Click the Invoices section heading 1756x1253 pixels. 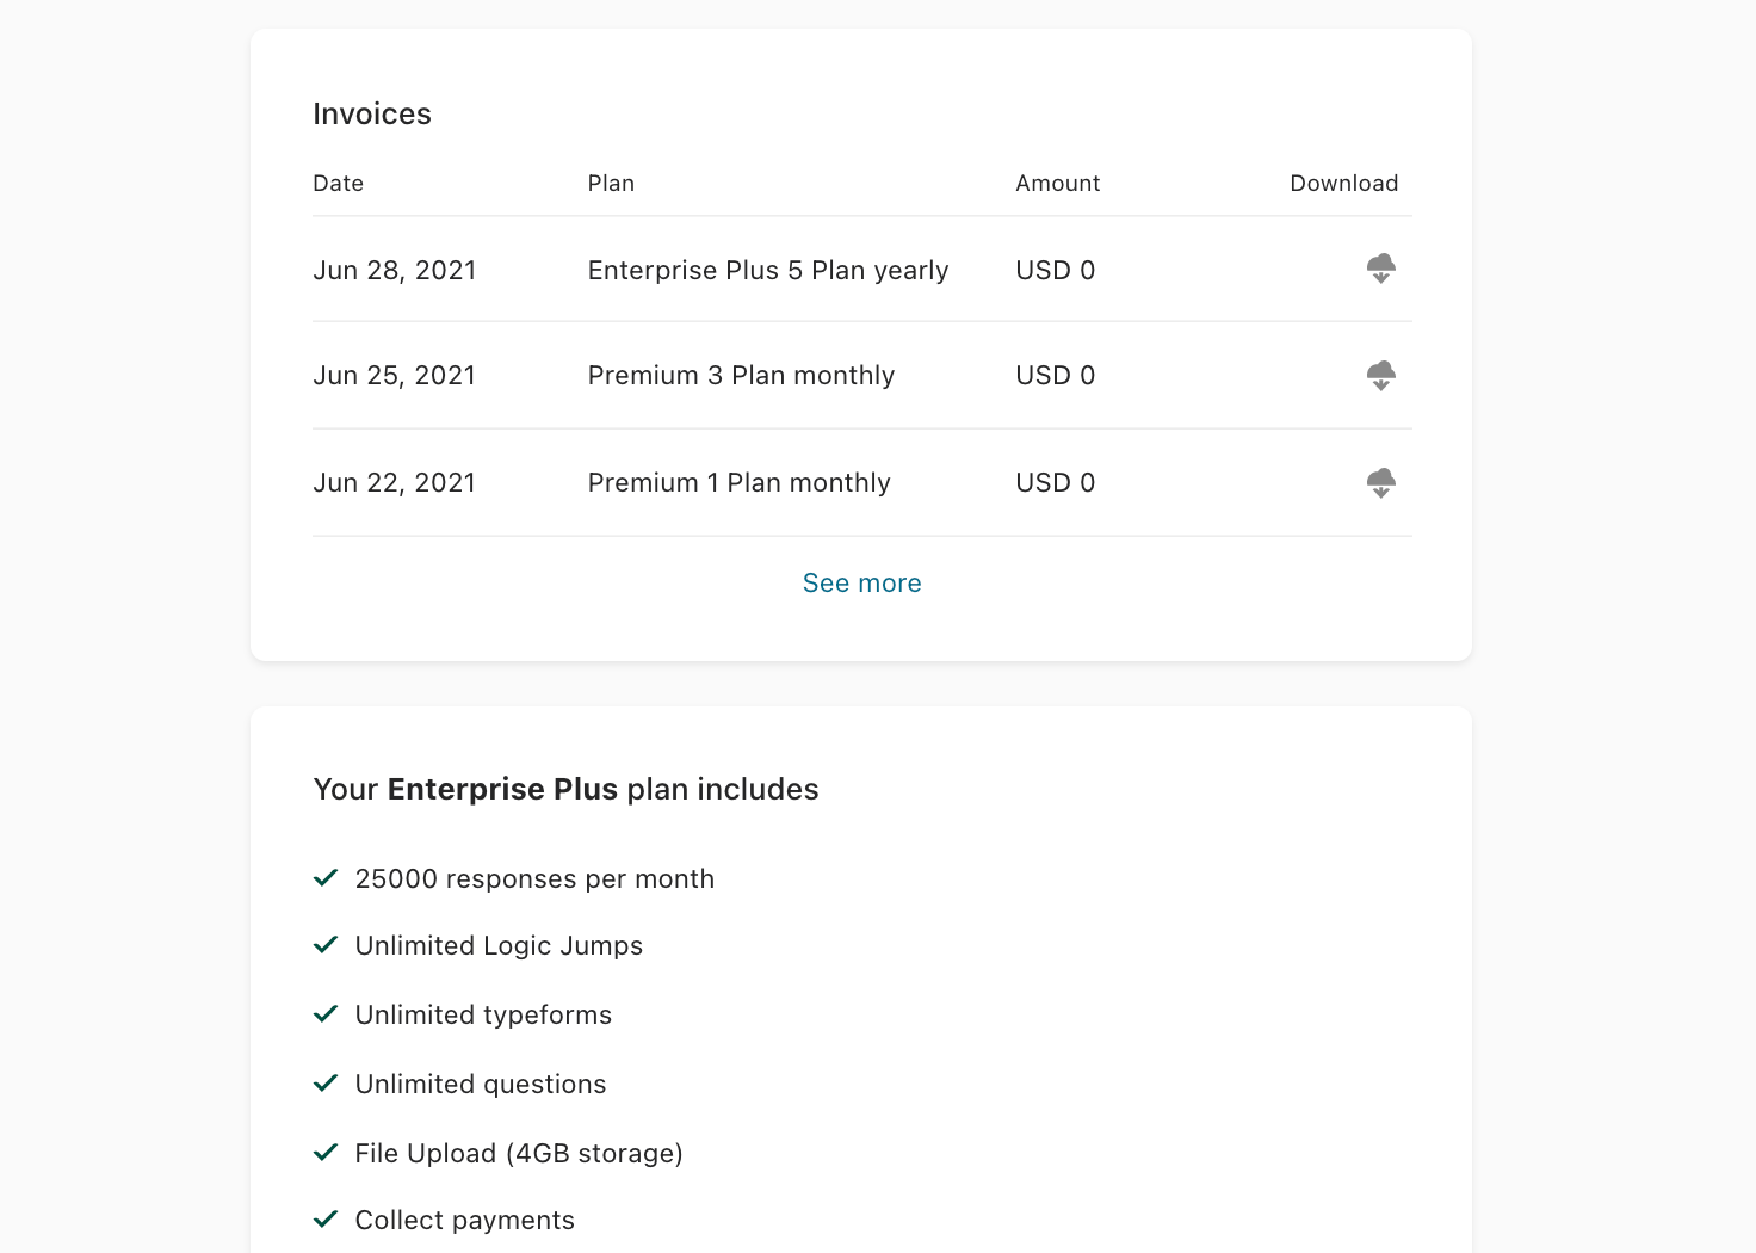[372, 113]
